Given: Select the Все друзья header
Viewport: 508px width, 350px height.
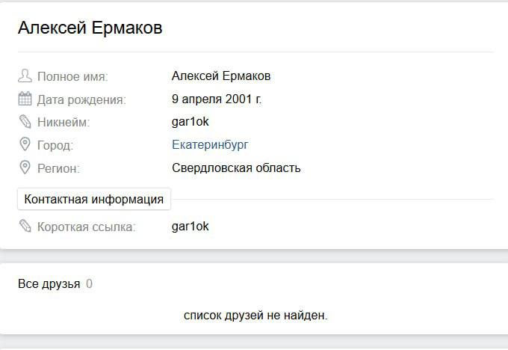Looking at the screenshot, I should [x=49, y=284].
